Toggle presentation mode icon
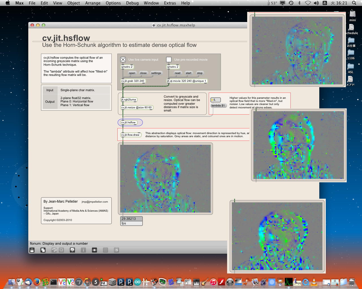The image size is (362, 289). tap(72, 250)
